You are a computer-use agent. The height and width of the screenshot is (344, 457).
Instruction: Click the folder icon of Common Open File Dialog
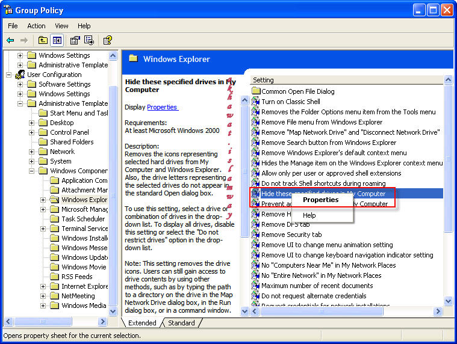256,91
